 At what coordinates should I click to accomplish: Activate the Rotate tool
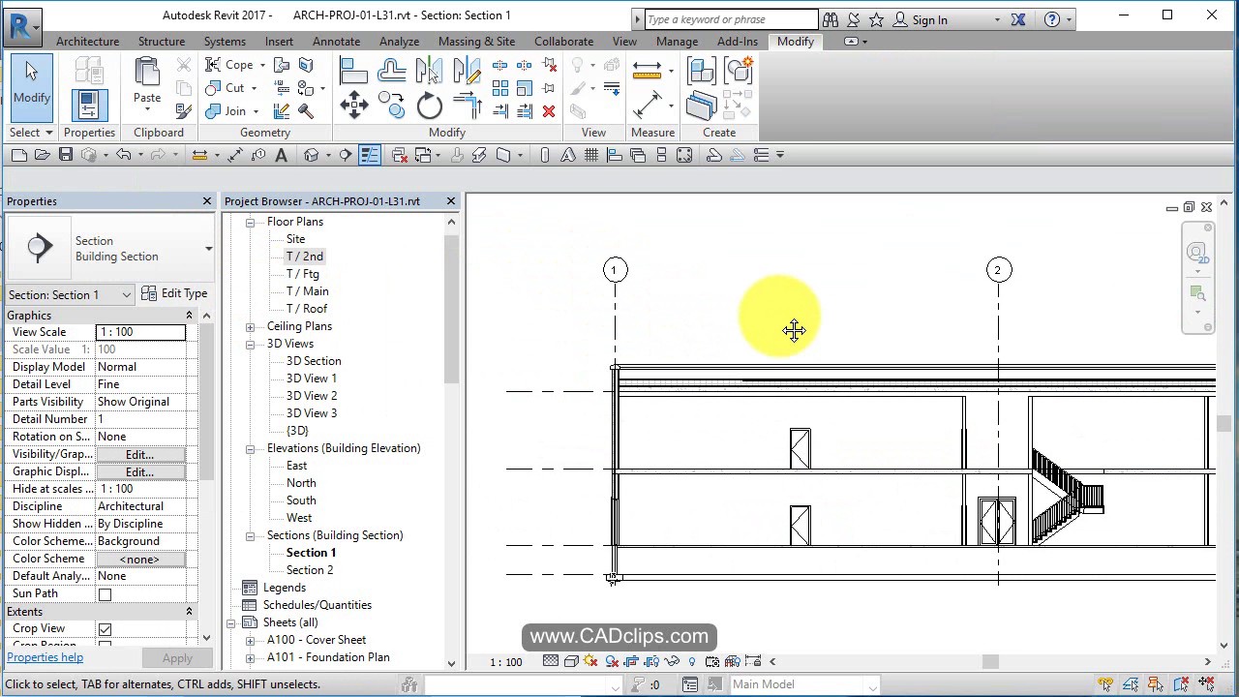(x=429, y=106)
